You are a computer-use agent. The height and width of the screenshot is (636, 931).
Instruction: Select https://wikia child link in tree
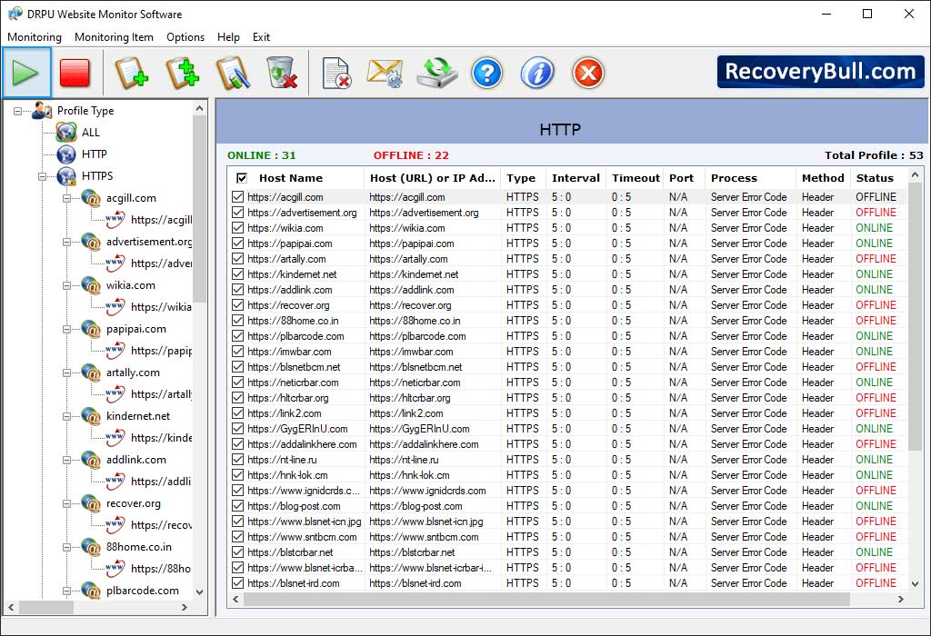(x=162, y=307)
